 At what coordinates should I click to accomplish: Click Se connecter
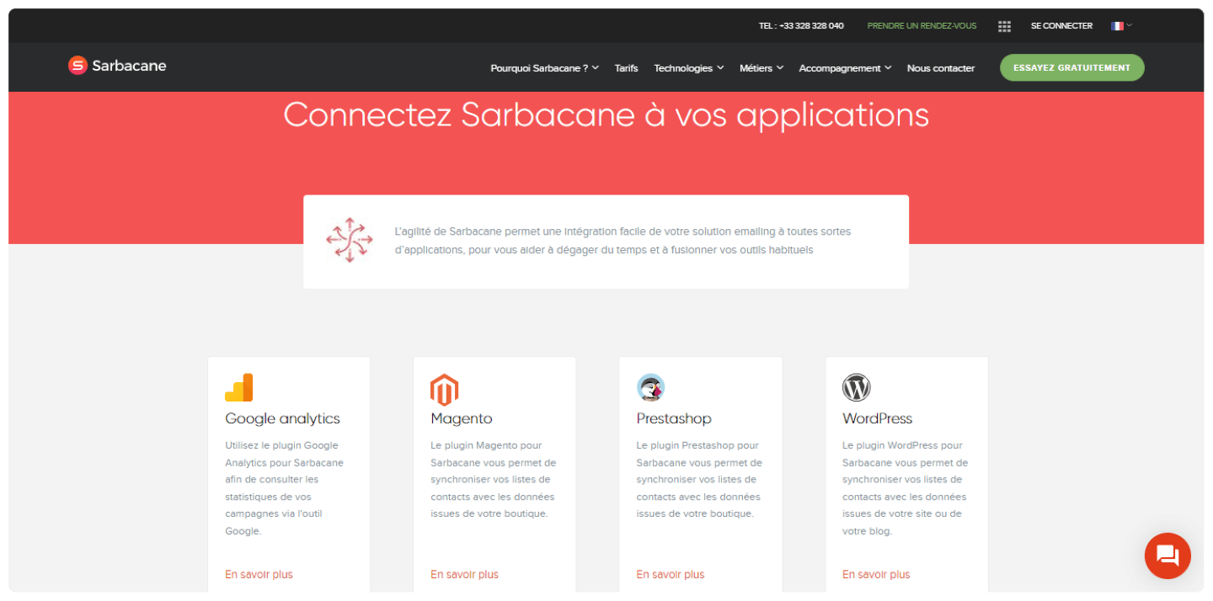point(1061,26)
